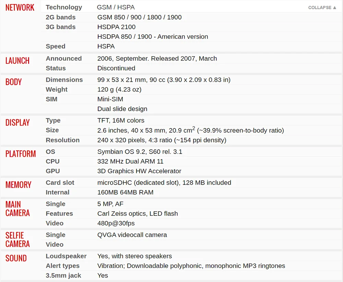The width and height of the screenshot is (343, 282).
Task: Click Carl Zeiss optics, LED flash
Action: (138, 213)
